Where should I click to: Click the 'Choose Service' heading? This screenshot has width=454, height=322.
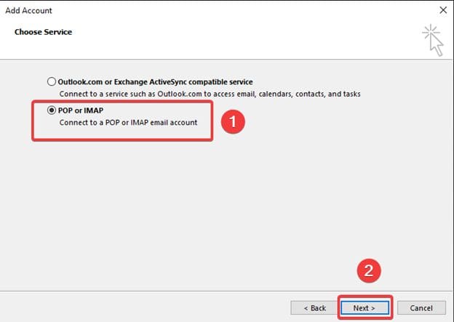click(x=43, y=32)
